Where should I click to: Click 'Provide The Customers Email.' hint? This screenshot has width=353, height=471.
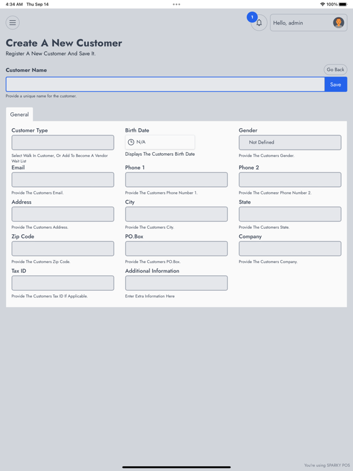pyautogui.click(x=37, y=193)
